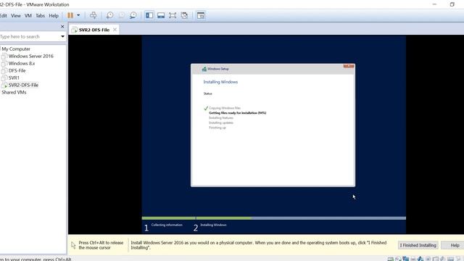Enter full screen mode
Viewport: 464px width, 261px height.
(x=173, y=15)
